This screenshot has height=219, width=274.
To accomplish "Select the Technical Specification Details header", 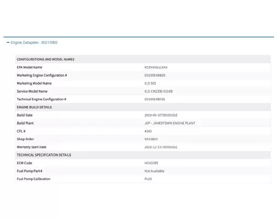I will (x=44, y=155).
